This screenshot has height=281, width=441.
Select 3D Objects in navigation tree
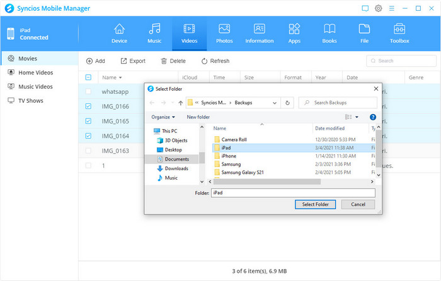[x=172, y=140]
